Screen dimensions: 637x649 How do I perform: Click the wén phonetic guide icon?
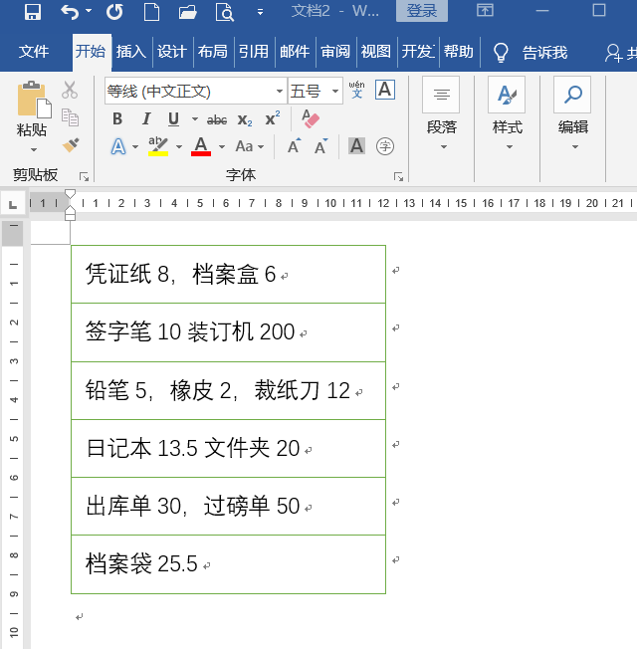356,90
